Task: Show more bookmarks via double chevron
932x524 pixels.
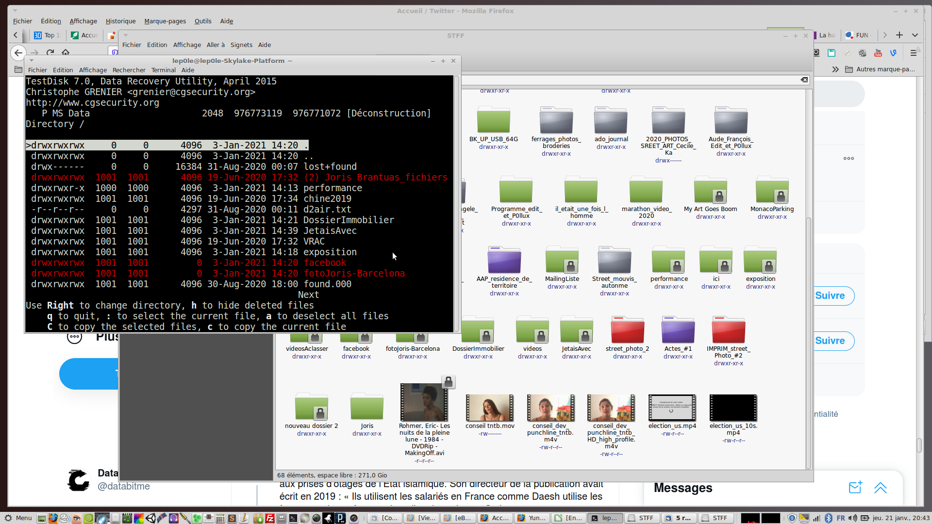Action: coord(835,69)
